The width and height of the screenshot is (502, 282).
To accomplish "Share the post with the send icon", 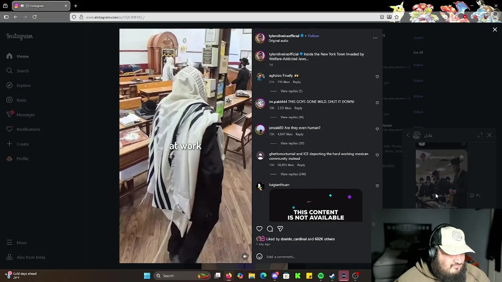I will pyautogui.click(x=280, y=229).
